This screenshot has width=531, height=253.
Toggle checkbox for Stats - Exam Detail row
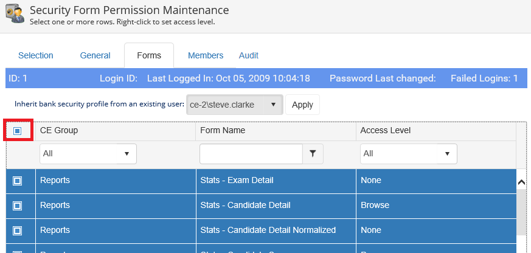point(18,181)
